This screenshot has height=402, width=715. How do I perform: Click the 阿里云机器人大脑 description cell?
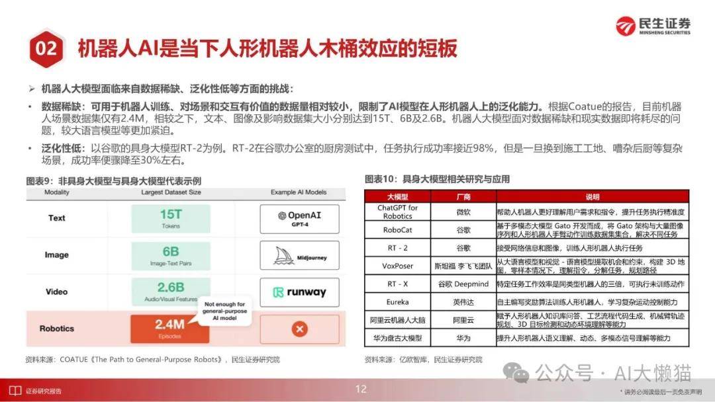point(593,320)
